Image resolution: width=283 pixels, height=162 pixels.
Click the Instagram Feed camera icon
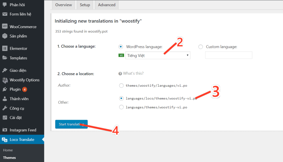tap(5, 130)
